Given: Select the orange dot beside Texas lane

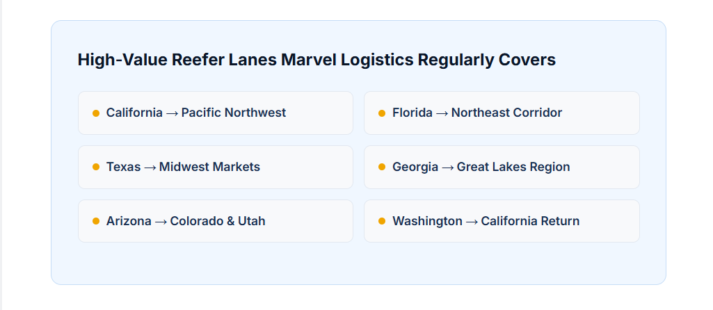Looking at the screenshot, I should coord(96,167).
